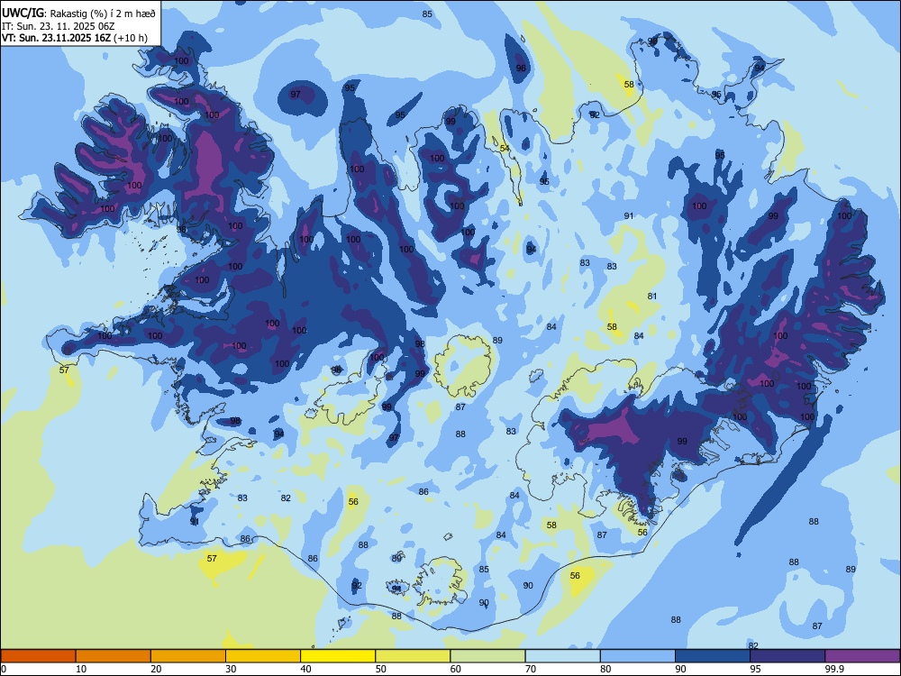Viewport: 901px width, 676px height.
Task: Select the orange 10–20 legend color band
Action: click(x=114, y=656)
